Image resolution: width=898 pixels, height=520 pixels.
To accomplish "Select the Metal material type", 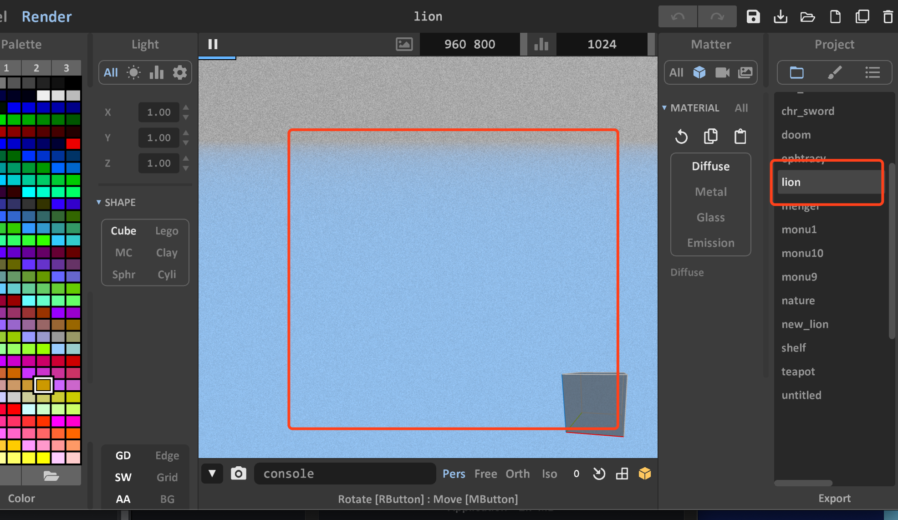I will click(x=710, y=192).
